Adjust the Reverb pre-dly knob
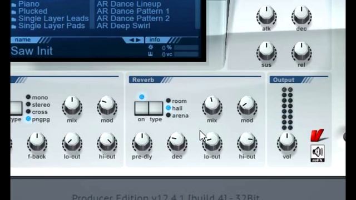Image resolution: width=356 pixels, height=200 pixels. click(142, 142)
